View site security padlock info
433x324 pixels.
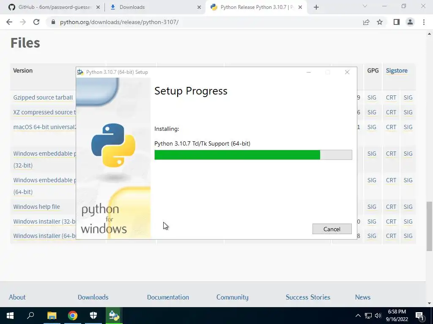click(x=53, y=22)
